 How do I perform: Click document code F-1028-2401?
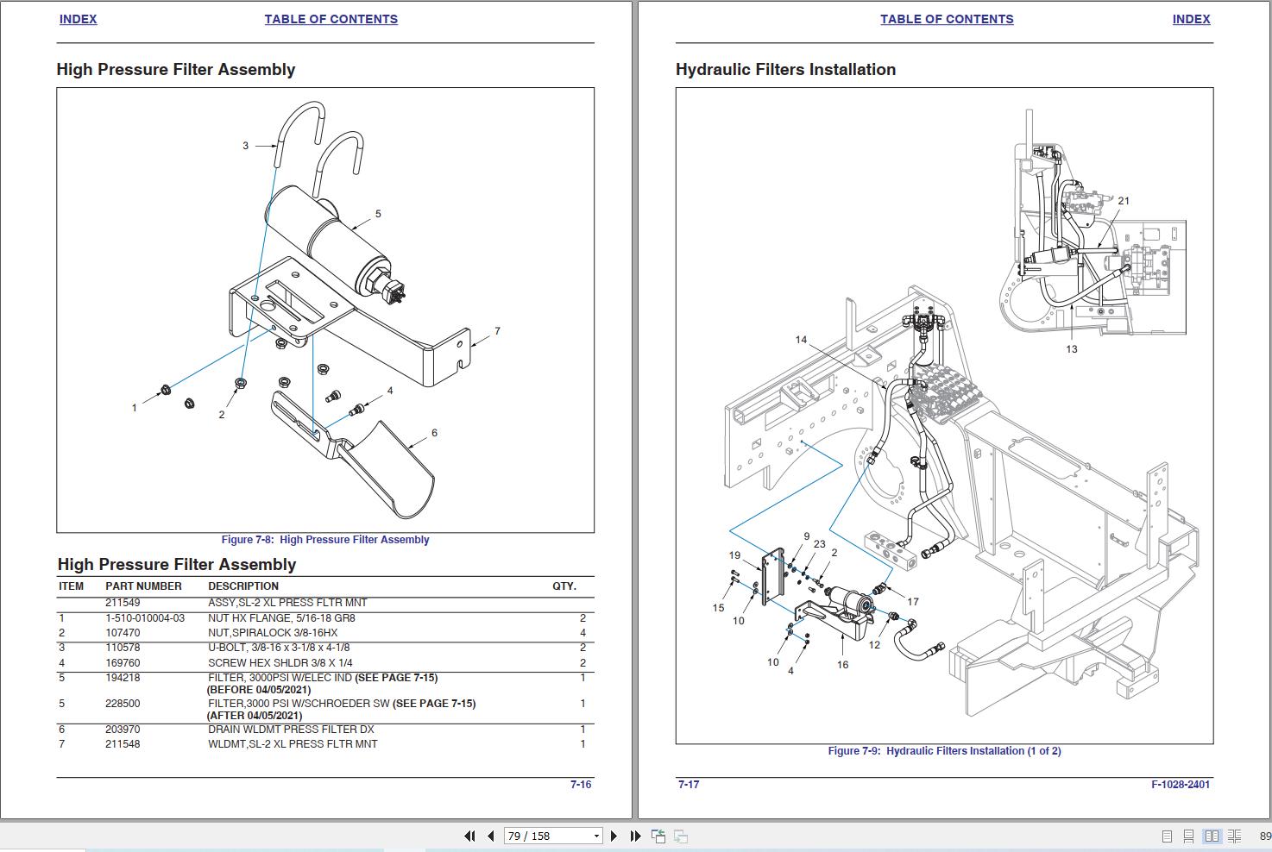[1181, 785]
